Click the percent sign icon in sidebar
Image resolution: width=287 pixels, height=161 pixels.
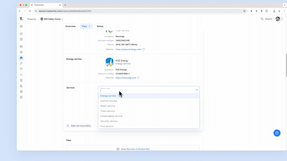[x=21, y=75]
